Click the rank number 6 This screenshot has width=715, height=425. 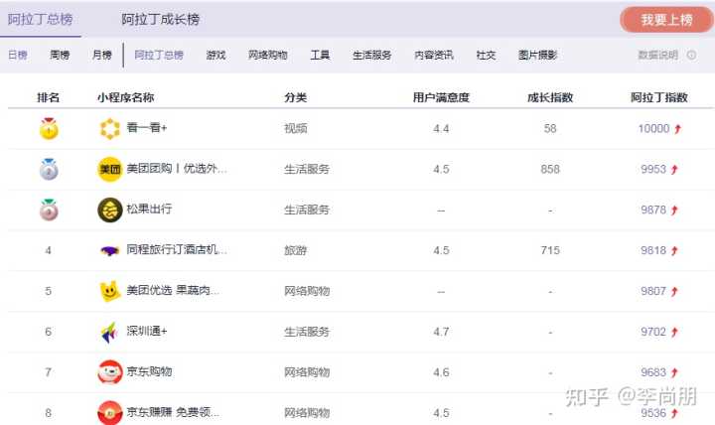click(x=49, y=332)
